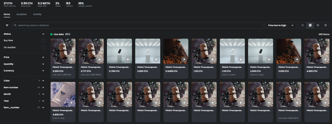Select the small grid view icon
The width and height of the screenshot is (332, 124).
[x=310, y=25]
